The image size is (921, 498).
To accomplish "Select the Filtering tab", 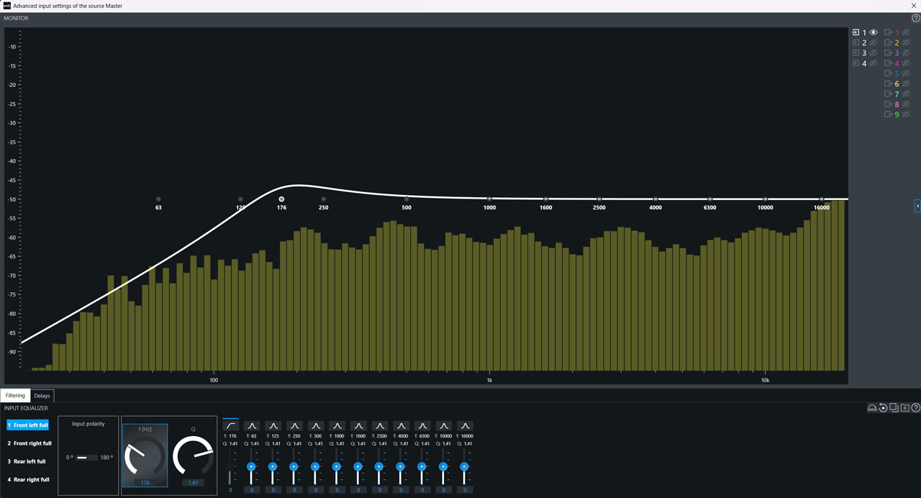I will click(x=15, y=395).
